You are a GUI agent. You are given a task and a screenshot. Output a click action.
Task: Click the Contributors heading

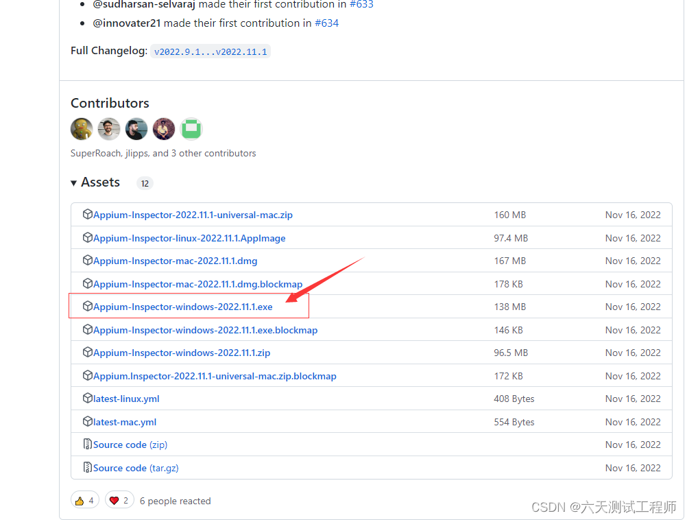110,103
